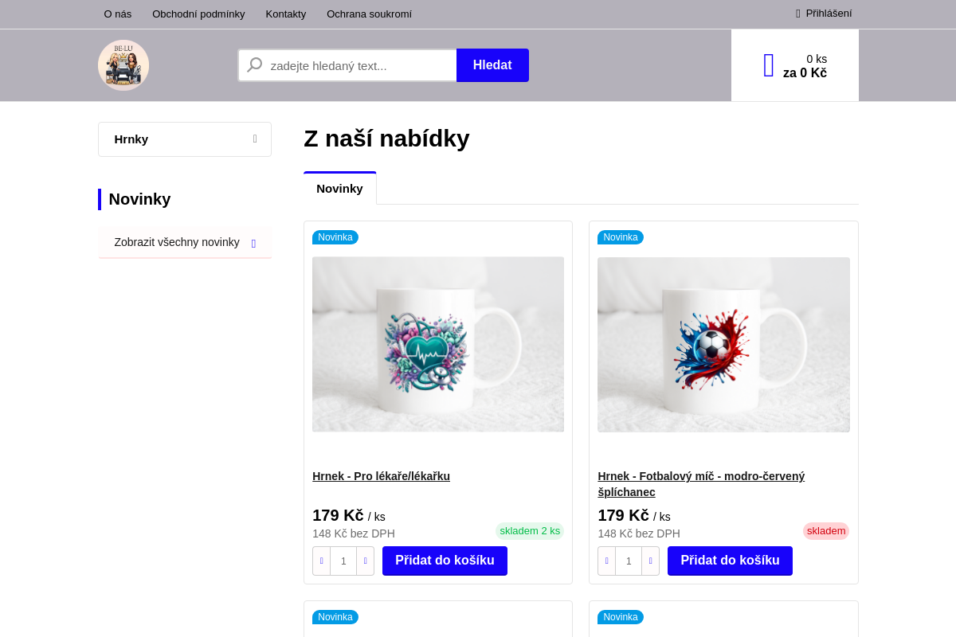Viewport: 956px width, 637px height.
Task: Click the login person icon next to Přihlášení
Action: click(x=797, y=14)
